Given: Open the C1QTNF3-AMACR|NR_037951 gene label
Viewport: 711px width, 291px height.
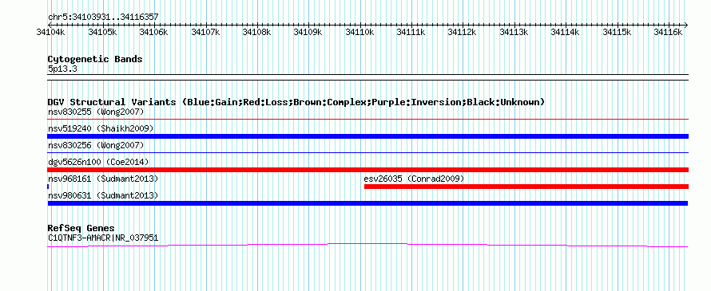Looking at the screenshot, I should (103, 238).
